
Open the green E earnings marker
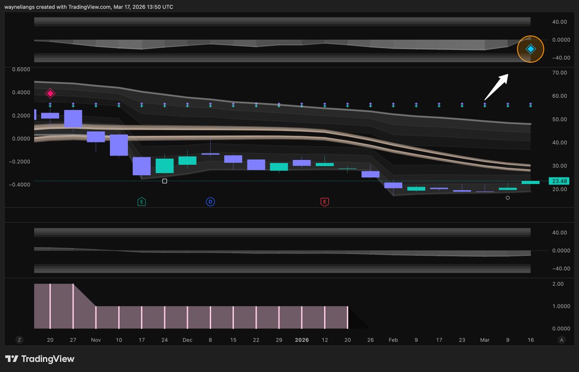(142, 202)
